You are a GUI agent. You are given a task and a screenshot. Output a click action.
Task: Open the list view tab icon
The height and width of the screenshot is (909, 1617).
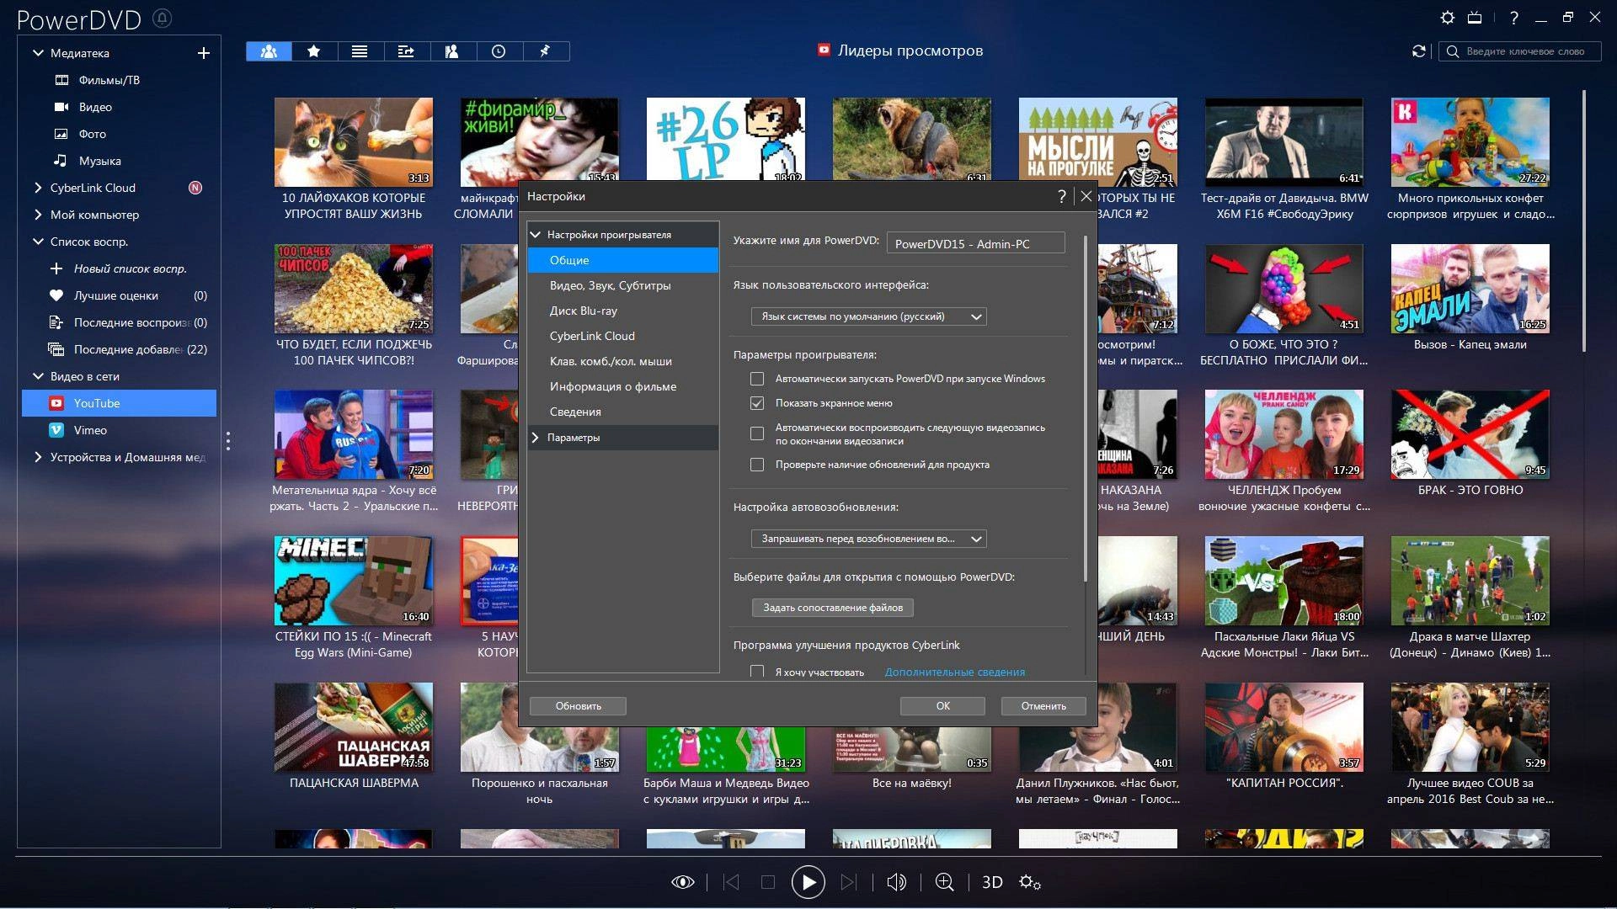click(360, 51)
